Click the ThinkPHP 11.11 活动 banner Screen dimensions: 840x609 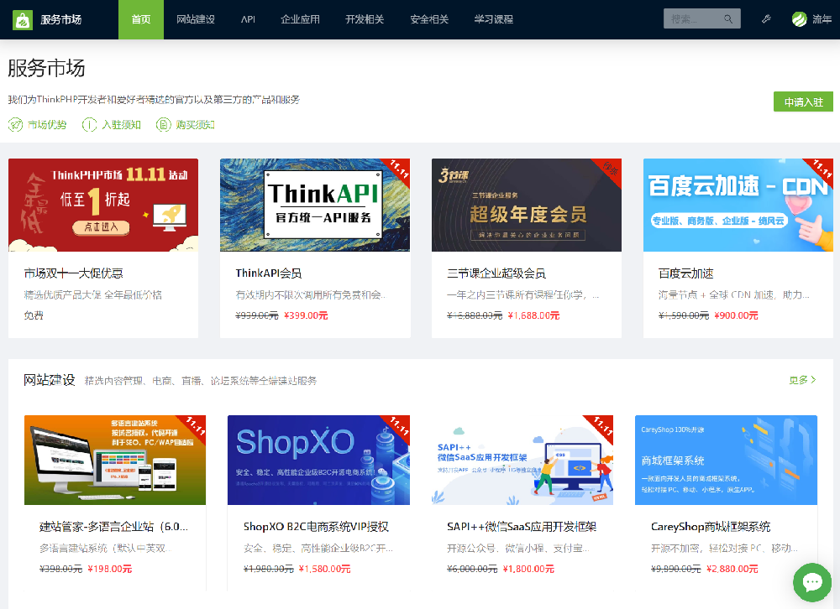pyautogui.click(x=103, y=205)
